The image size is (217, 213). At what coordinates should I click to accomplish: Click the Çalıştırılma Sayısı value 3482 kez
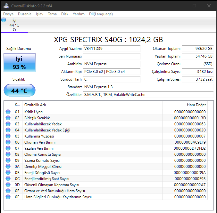(198, 72)
